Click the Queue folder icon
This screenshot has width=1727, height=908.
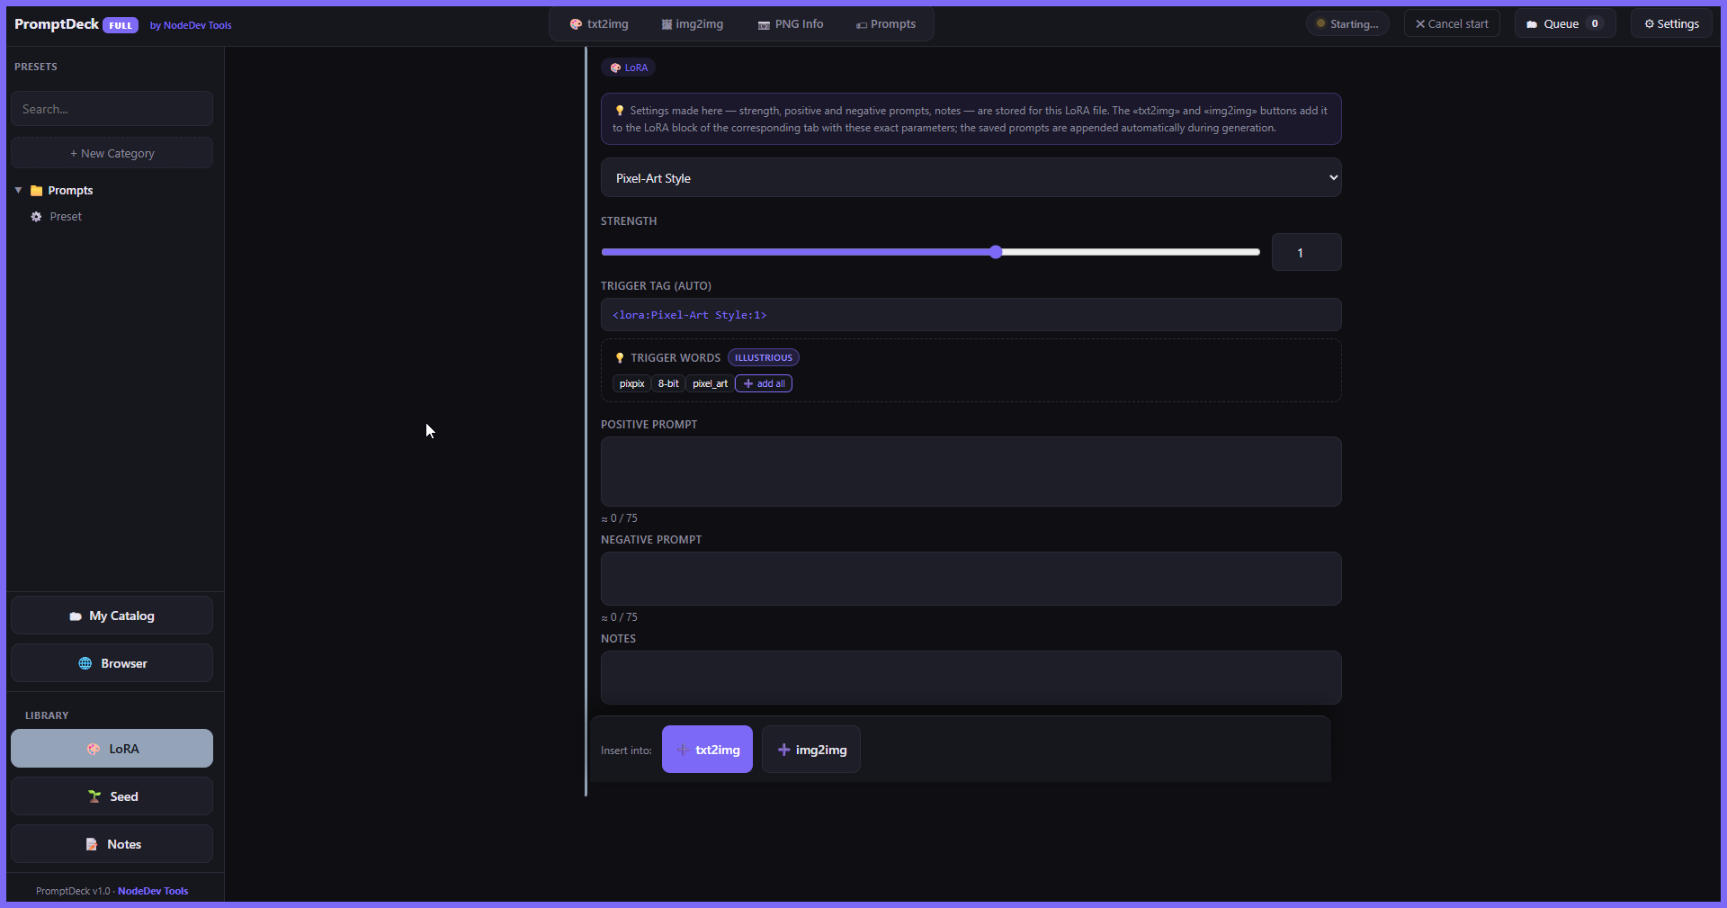click(x=1532, y=24)
